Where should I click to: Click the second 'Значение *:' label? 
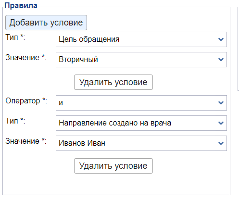[x=26, y=141]
